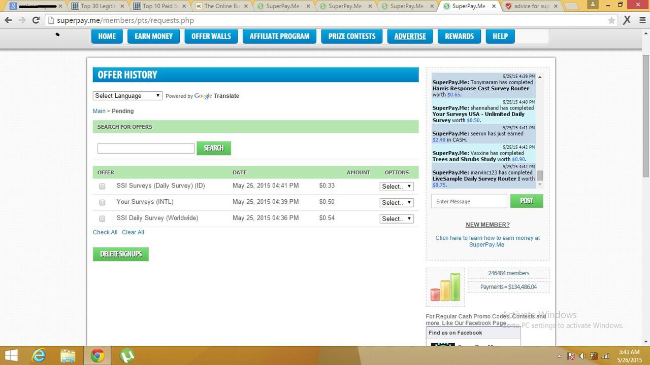Reload the page with refresh icon
This screenshot has height=365, width=650.
(36, 20)
